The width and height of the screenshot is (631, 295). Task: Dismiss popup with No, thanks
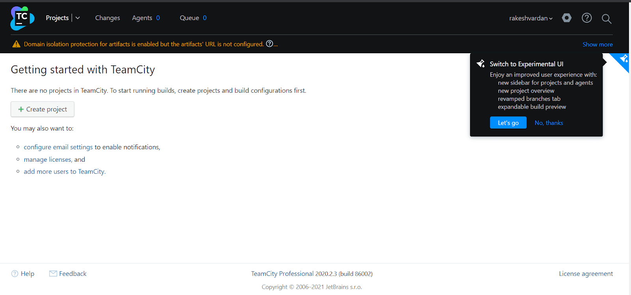pyautogui.click(x=549, y=123)
